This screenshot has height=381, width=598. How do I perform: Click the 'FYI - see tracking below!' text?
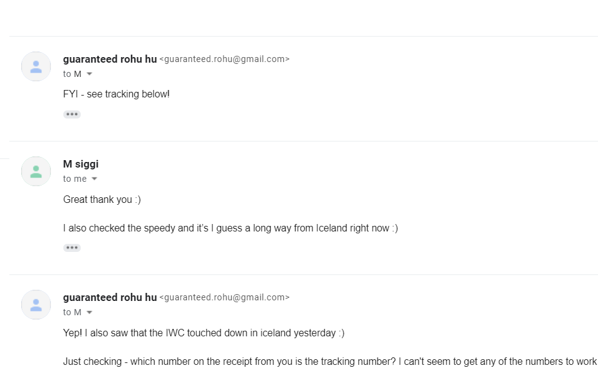point(116,94)
